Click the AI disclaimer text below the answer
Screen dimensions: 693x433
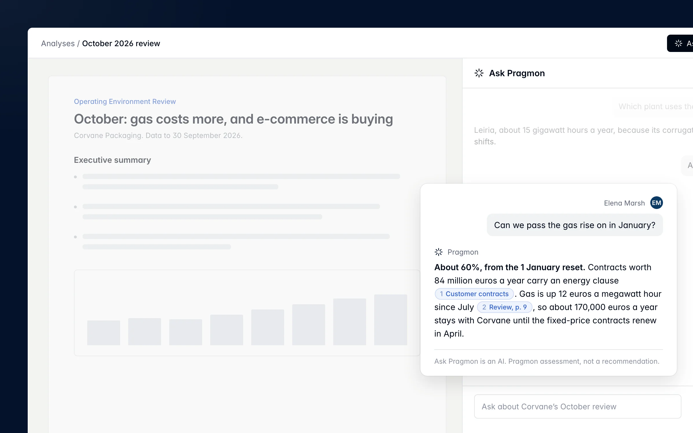(x=547, y=361)
